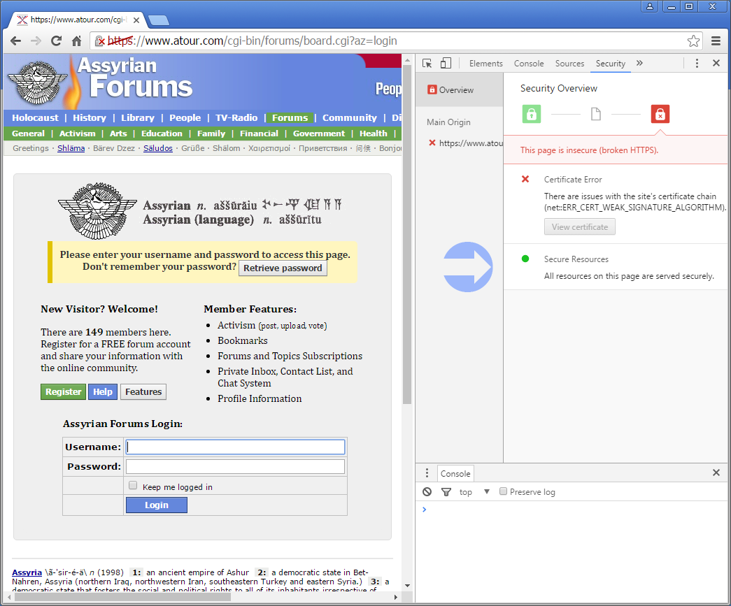Close the console drawer
The width and height of the screenshot is (731, 606).
click(716, 472)
